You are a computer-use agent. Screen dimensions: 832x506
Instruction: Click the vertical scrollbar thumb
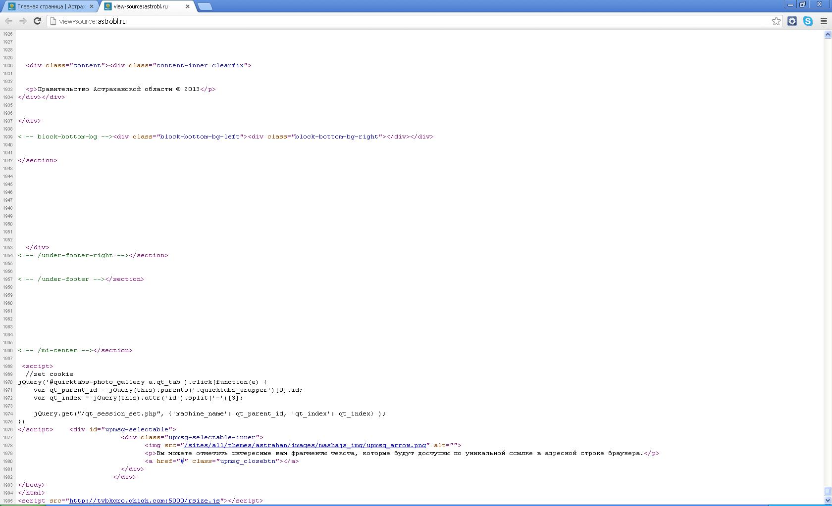828,492
